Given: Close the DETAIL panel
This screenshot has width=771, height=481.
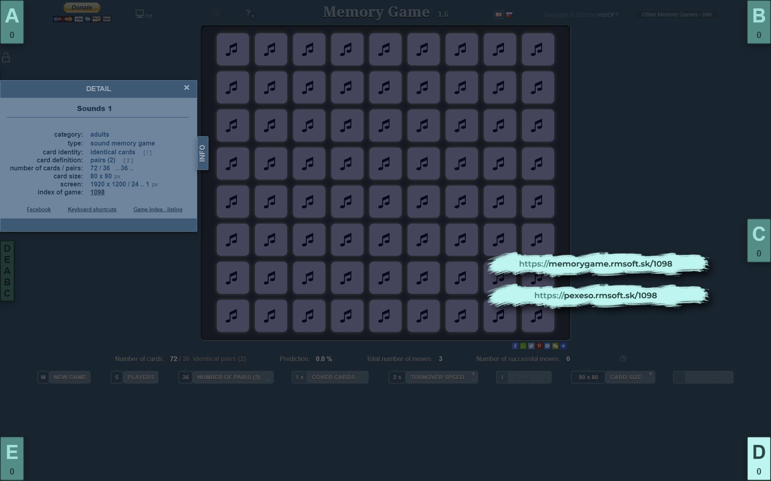Looking at the screenshot, I should (x=187, y=87).
